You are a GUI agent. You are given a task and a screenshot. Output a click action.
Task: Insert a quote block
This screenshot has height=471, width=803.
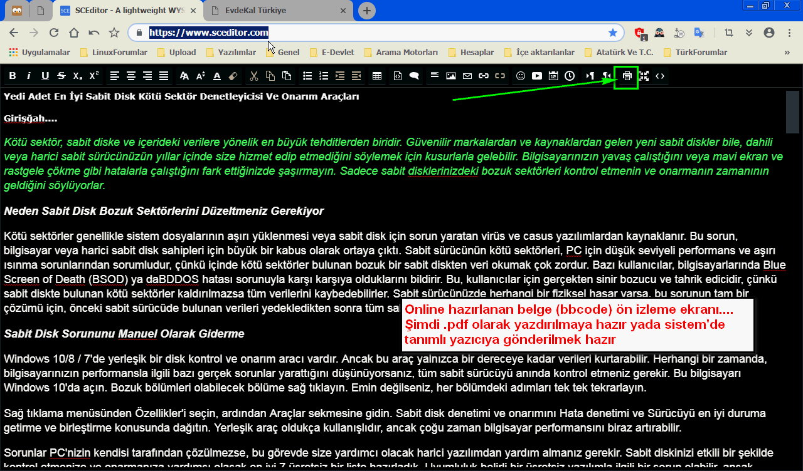[x=414, y=76]
